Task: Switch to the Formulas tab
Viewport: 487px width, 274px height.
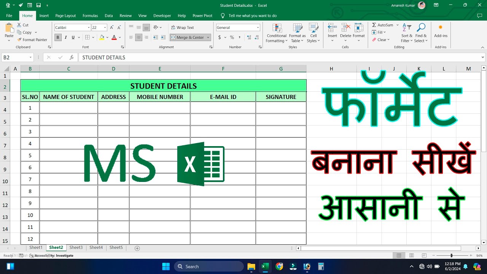Action: tap(90, 16)
